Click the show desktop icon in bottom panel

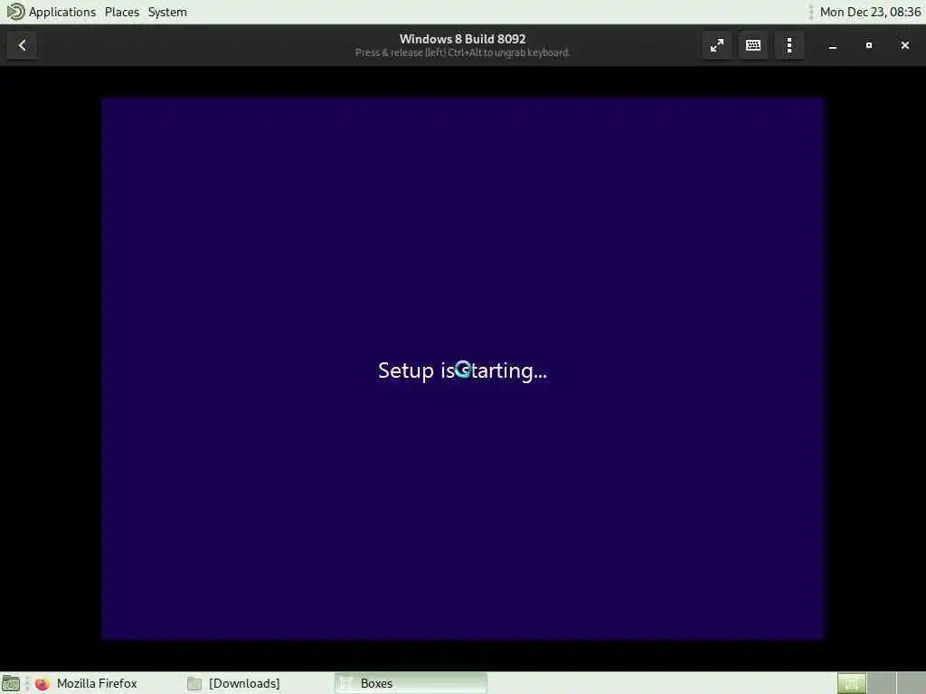pos(11,683)
